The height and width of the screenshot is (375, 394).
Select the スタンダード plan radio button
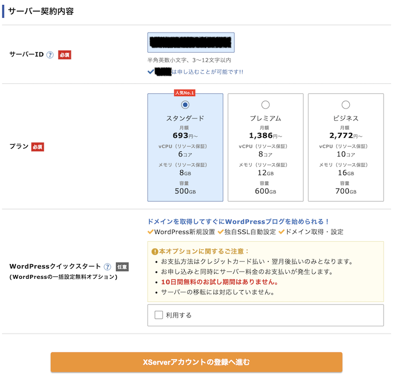click(186, 105)
